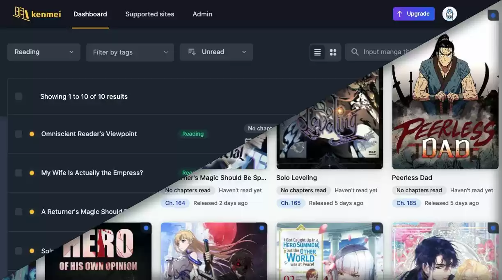Click unread dot on Omniscient Reader's row
The image size is (502, 280).
[32, 134]
